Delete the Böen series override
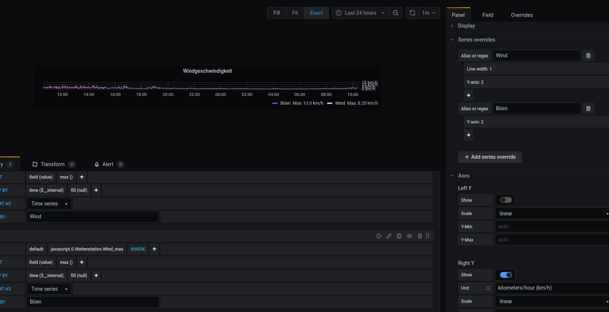609x312 pixels. 588,108
